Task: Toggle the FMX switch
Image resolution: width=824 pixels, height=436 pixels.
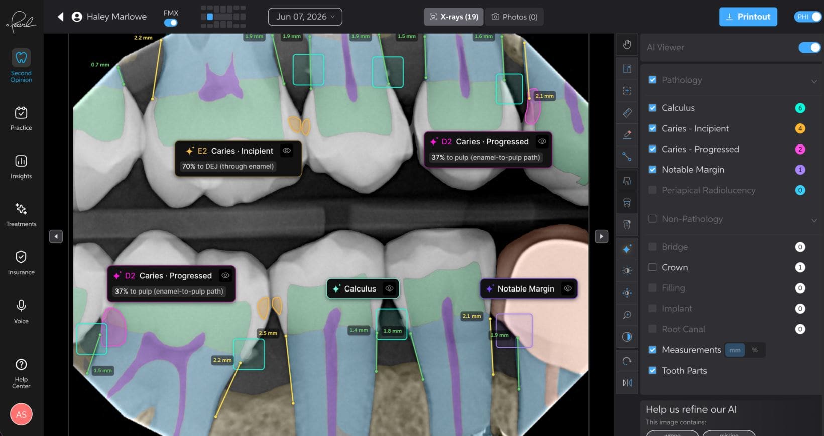Action: coord(171,23)
